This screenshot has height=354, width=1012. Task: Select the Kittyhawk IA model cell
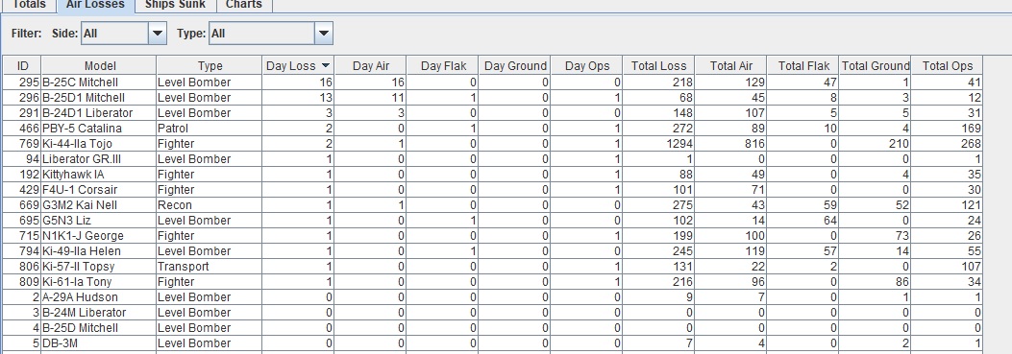(99, 174)
